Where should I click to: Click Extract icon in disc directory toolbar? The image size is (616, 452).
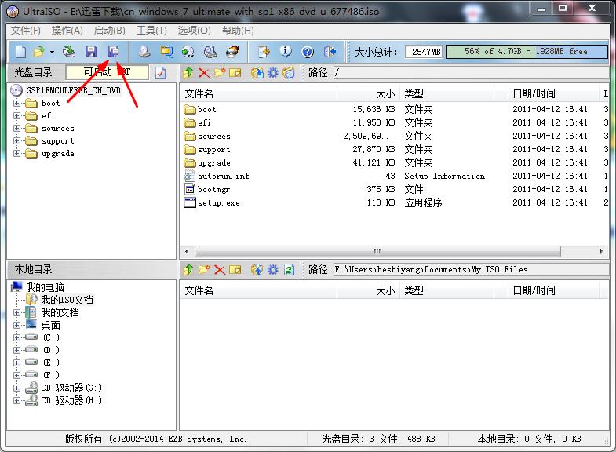[257, 73]
